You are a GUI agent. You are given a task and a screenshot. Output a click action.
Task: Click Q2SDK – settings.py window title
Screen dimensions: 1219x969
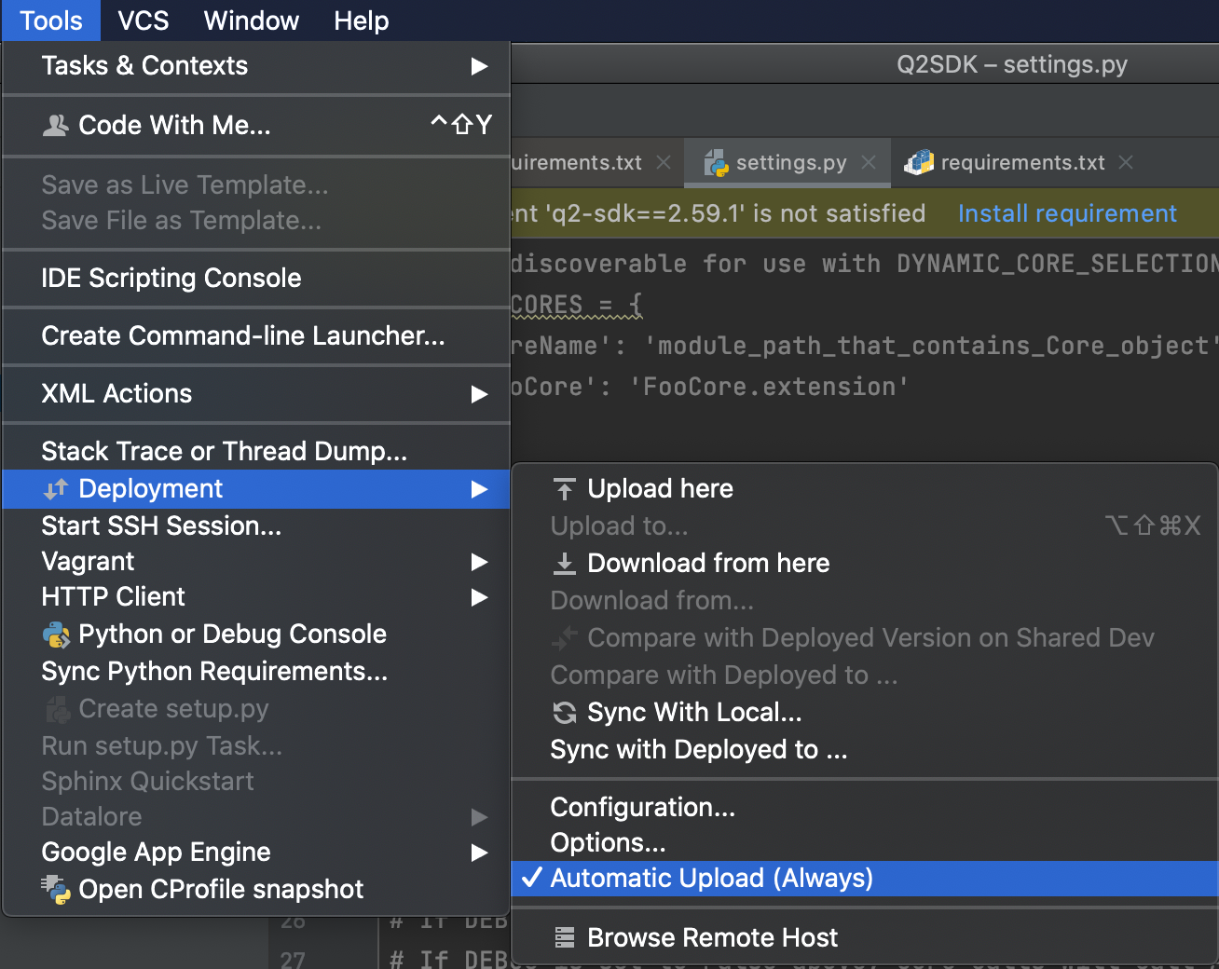click(1012, 64)
